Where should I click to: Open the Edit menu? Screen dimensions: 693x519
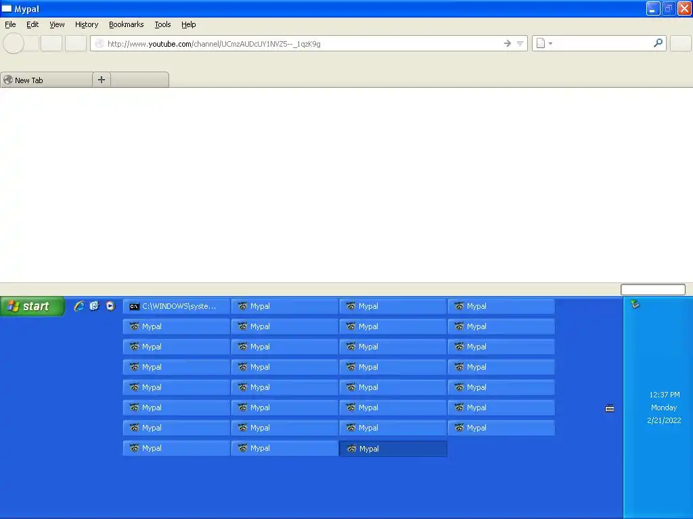click(32, 25)
